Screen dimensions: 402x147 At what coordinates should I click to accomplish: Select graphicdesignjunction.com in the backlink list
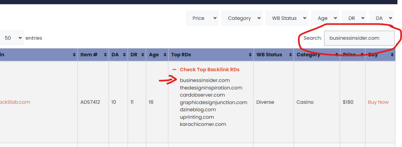[213, 102]
